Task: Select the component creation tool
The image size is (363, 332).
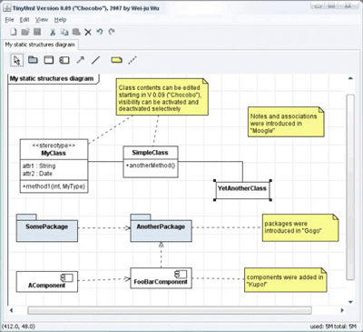Action: [64, 60]
